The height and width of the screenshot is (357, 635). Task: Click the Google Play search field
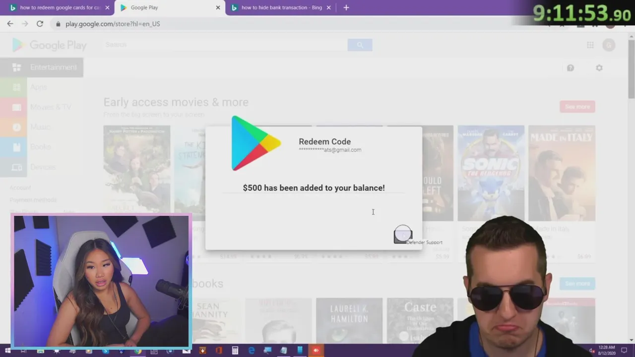[x=226, y=45]
